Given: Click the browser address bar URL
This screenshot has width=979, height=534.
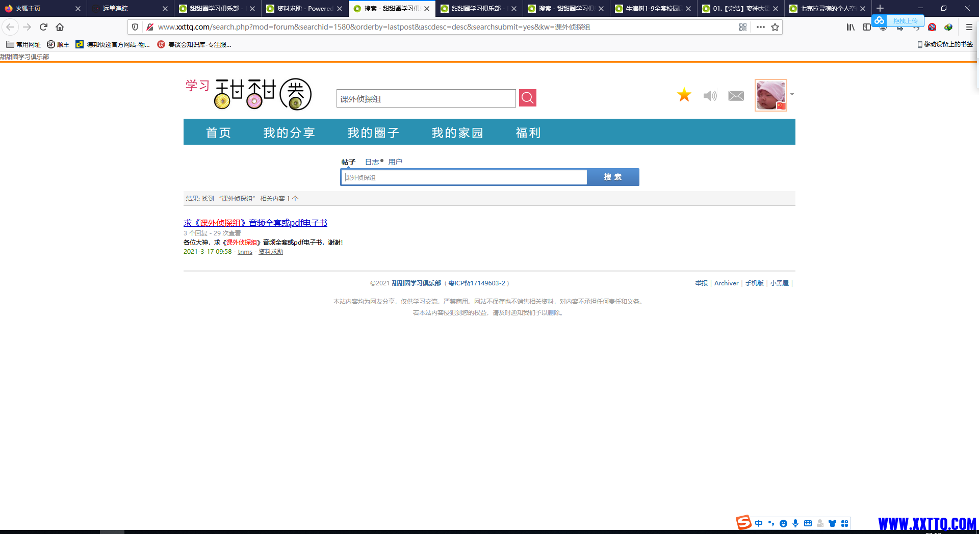Looking at the screenshot, I should [x=374, y=27].
